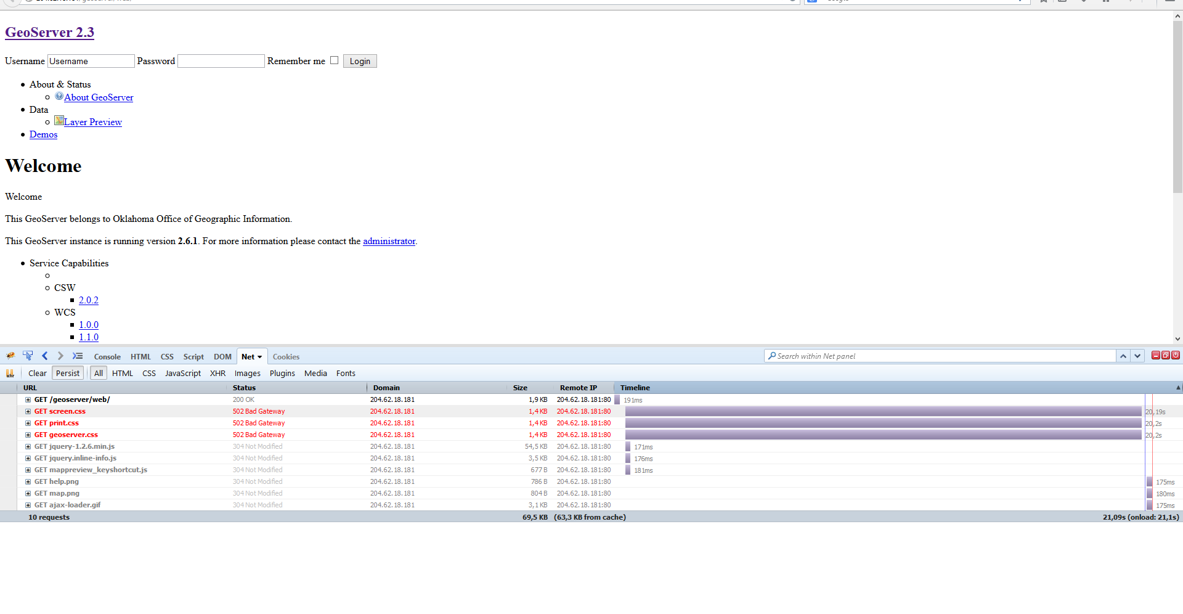1183x614 pixels.
Task: Open the command line popup icon
Action: 78,356
